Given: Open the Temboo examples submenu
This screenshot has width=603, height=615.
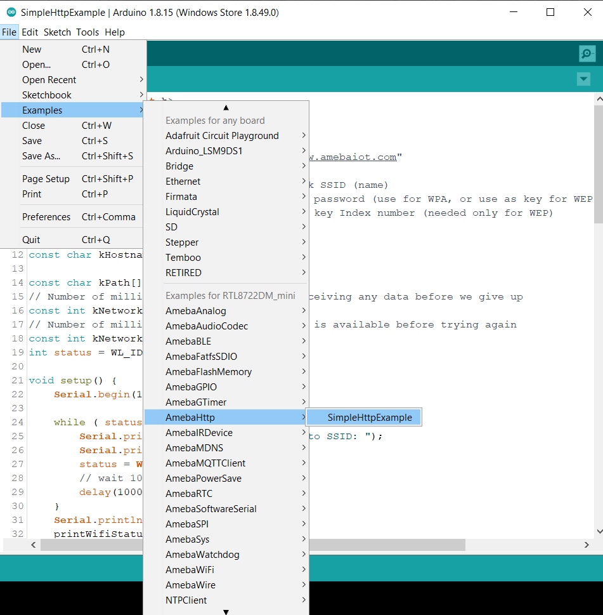Looking at the screenshot, I should 226,258.
